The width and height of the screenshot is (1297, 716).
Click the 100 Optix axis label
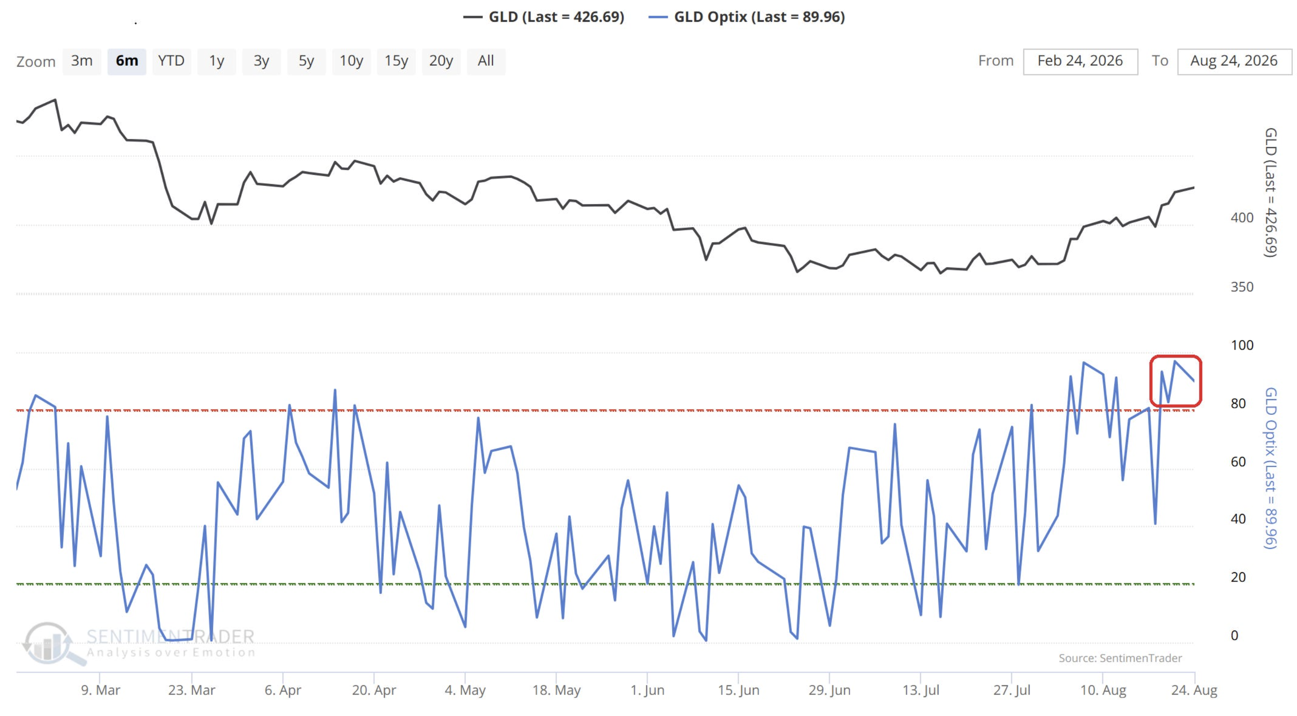[1242, 346]
